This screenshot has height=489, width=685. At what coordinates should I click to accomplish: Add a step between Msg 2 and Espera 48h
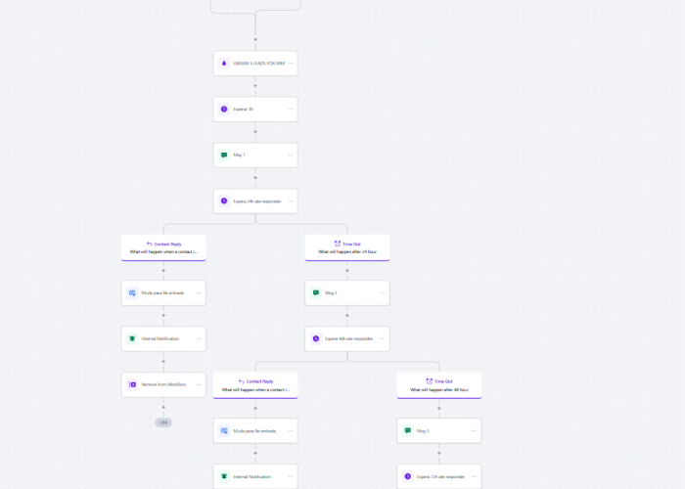(347, 315)
